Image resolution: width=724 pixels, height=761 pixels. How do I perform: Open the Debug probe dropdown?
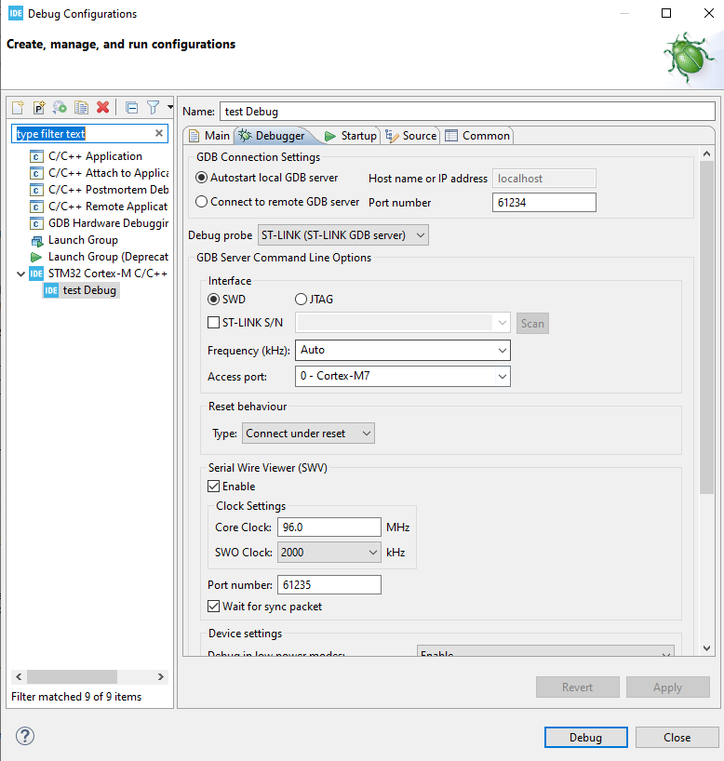pyautogui.click(x=342, y=235)
